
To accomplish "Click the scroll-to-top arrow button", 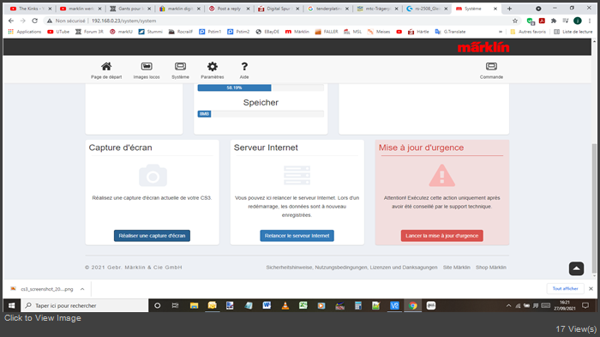I will pos(576,268).
